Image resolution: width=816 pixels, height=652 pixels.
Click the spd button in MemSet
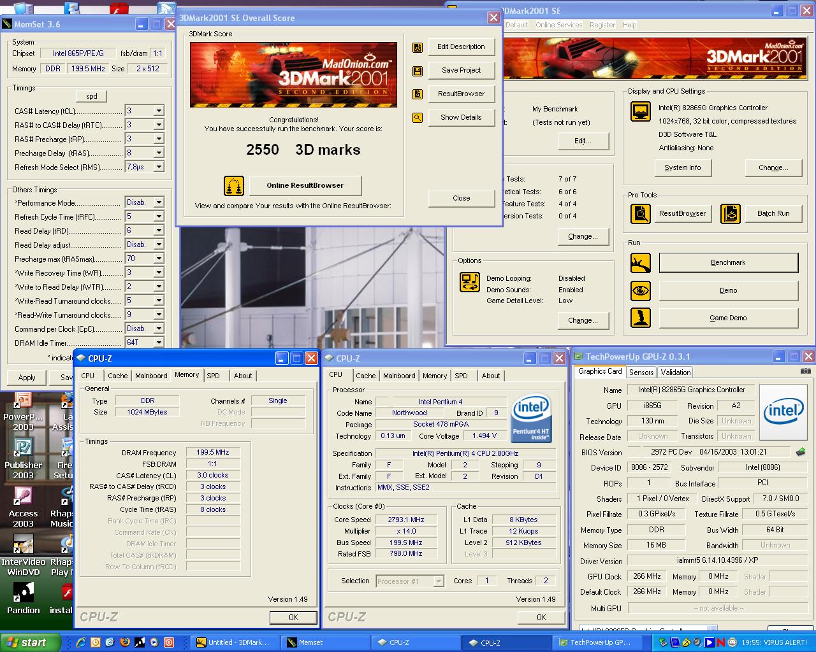coord(92,96)
